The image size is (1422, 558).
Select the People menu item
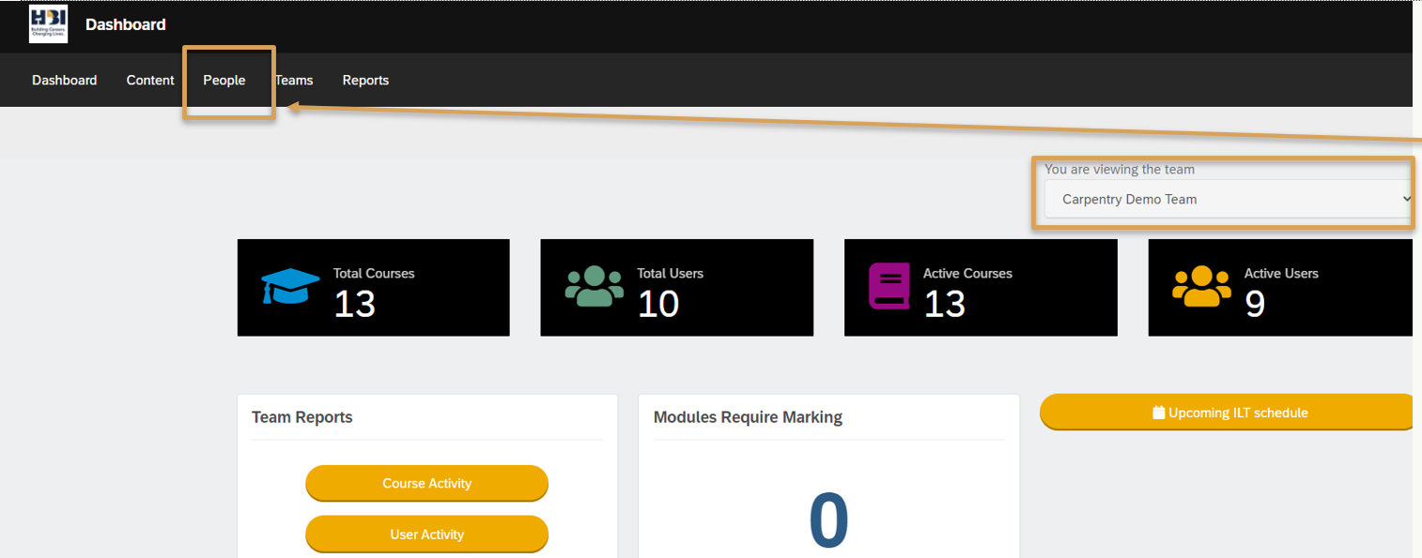click(224, 81)
